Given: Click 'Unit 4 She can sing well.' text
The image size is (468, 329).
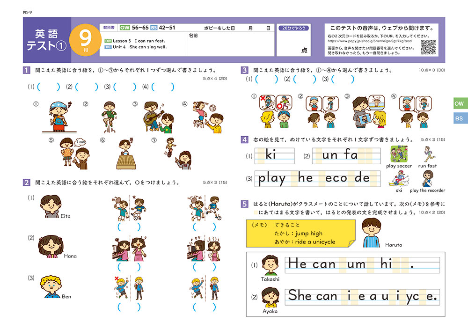Looking at the screenshot, I should pyautogui.click(x=139, y=47).
